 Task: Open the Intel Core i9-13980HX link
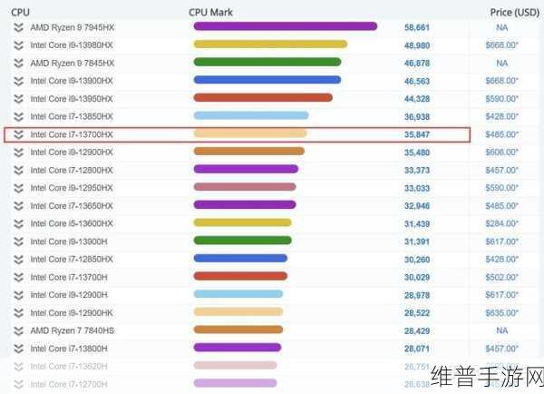tap(72, 45)
